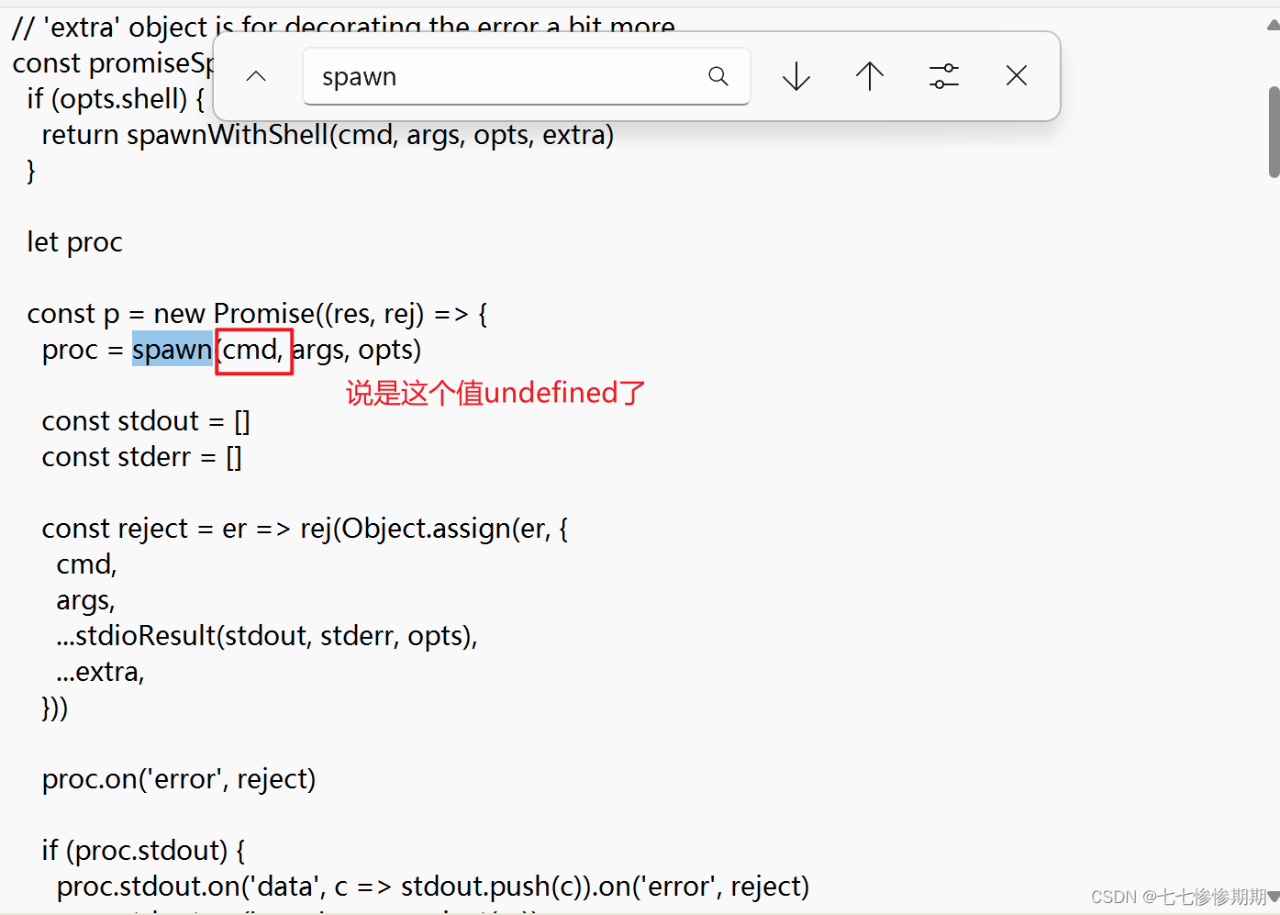The width and height of the screenshot is (1280, 915).
Task: Collapse the find bar using the upward chevron
Action: tap(256, 76)
